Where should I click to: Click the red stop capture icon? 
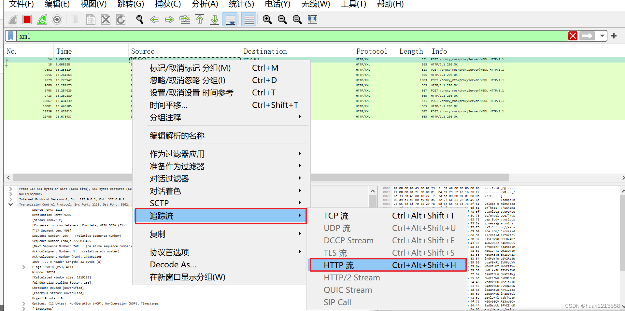(27, 20)
